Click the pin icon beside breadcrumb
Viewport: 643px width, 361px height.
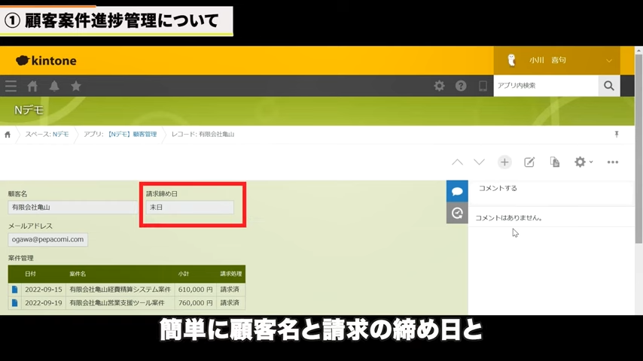(617, 134)
